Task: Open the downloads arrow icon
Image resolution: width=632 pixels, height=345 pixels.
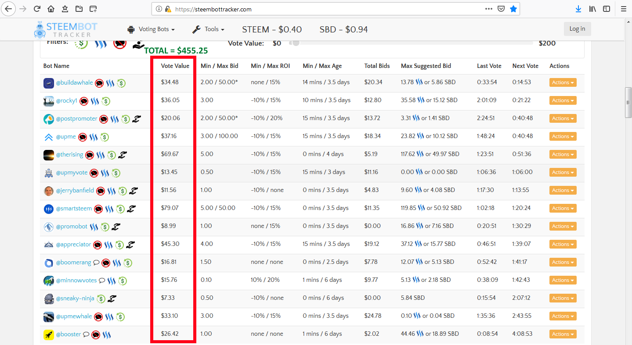Action: 578,9
